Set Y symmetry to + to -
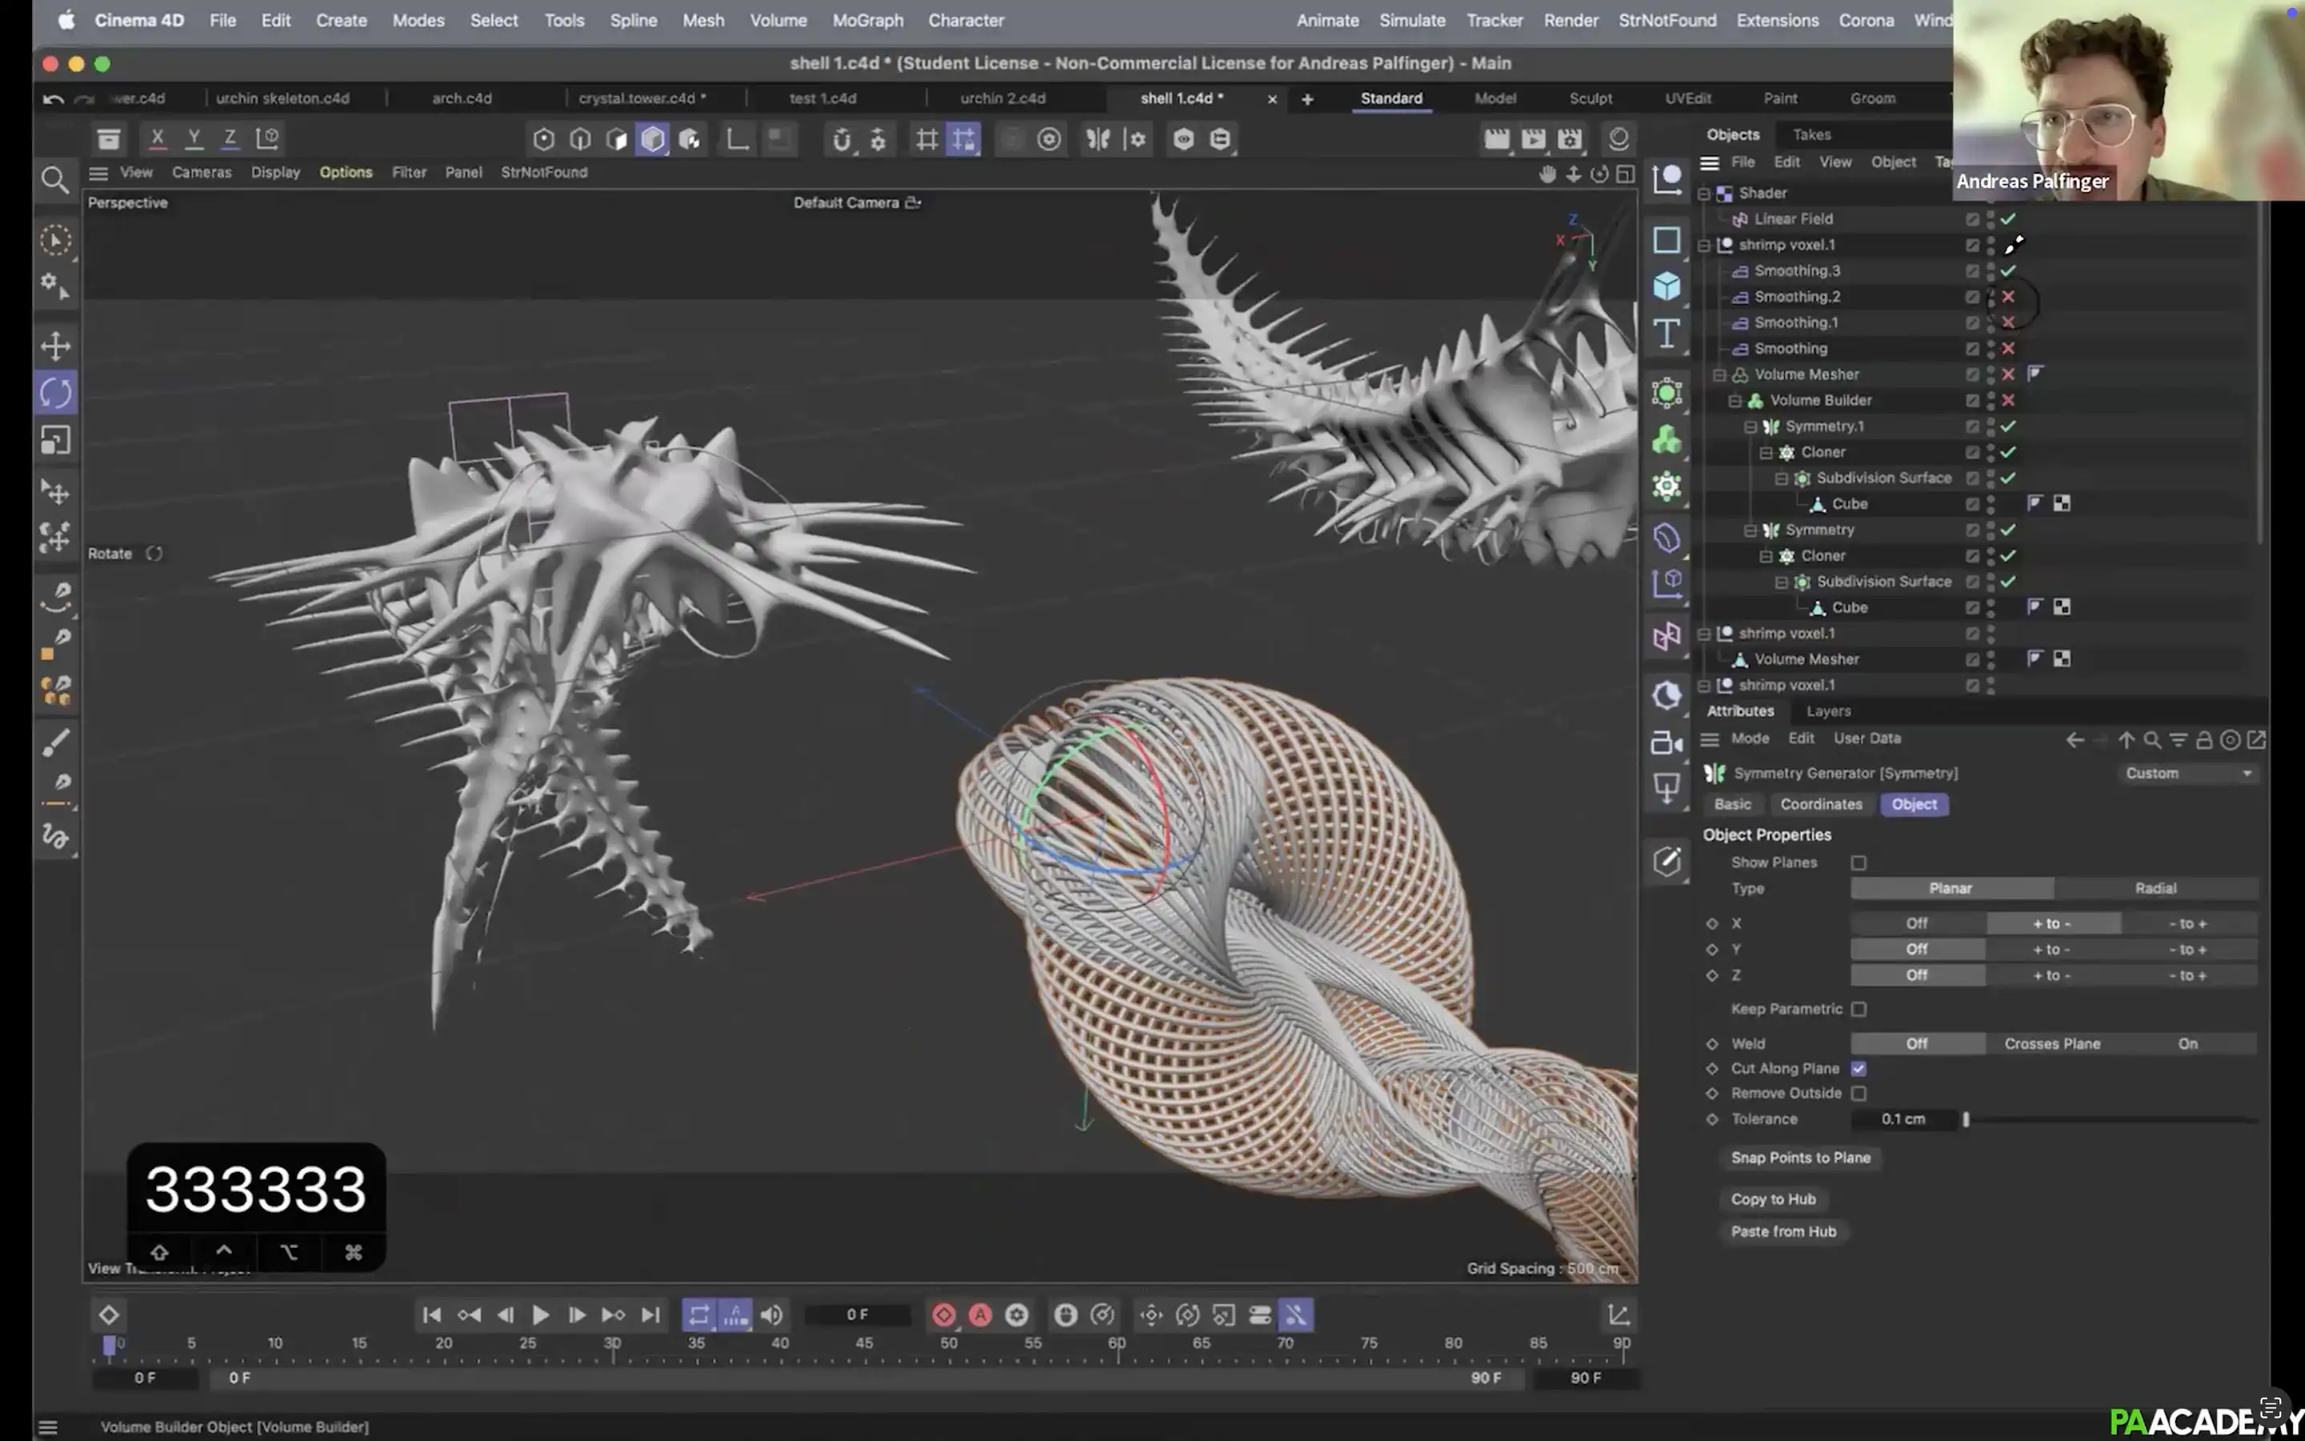This screenshot has width=2305, height=1441. click(2051, 950)
